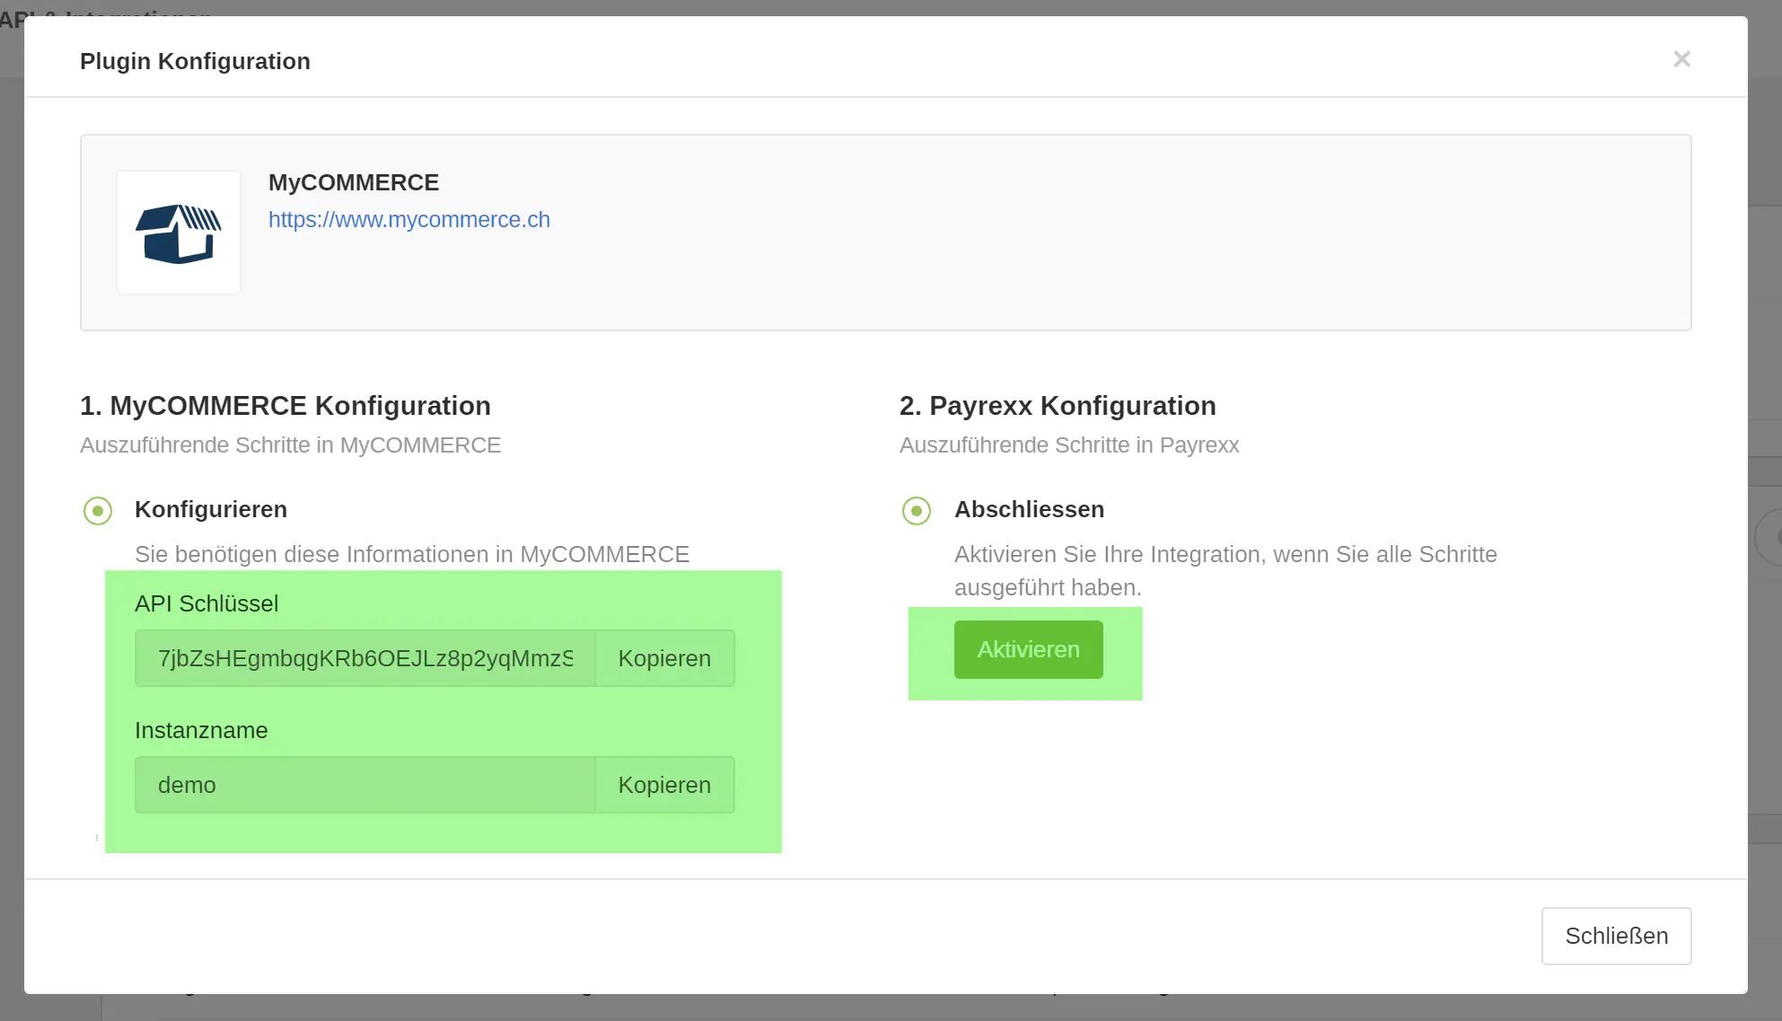Click the API Schlüssel field label
This screenshot has width=1782, height=1021.
click(x=206, y=603)
